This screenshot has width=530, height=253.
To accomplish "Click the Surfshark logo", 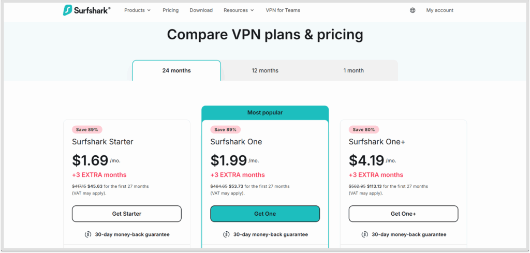I will coord(86,10).
